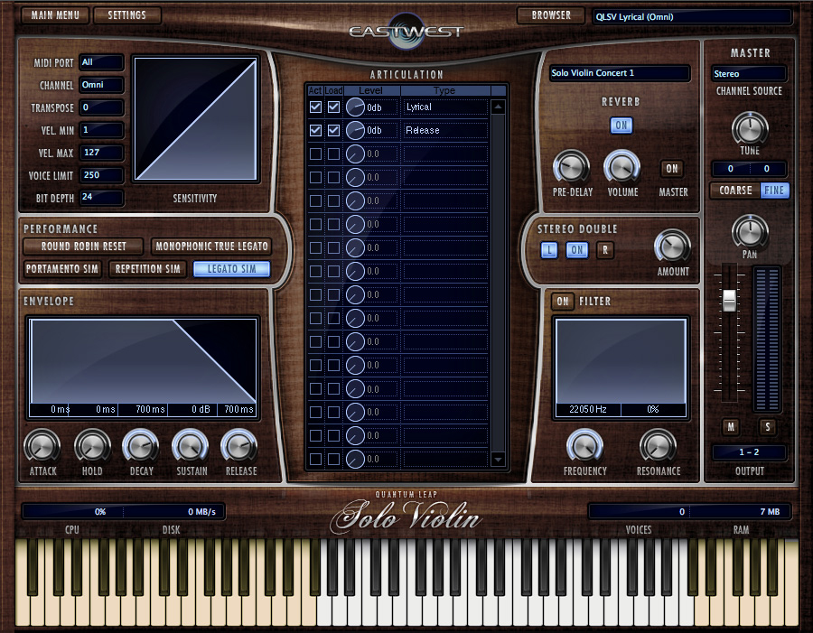Toggle Act checkbox for Release articulation
This screenshot has width=813, height=633.
coord(315,131)
